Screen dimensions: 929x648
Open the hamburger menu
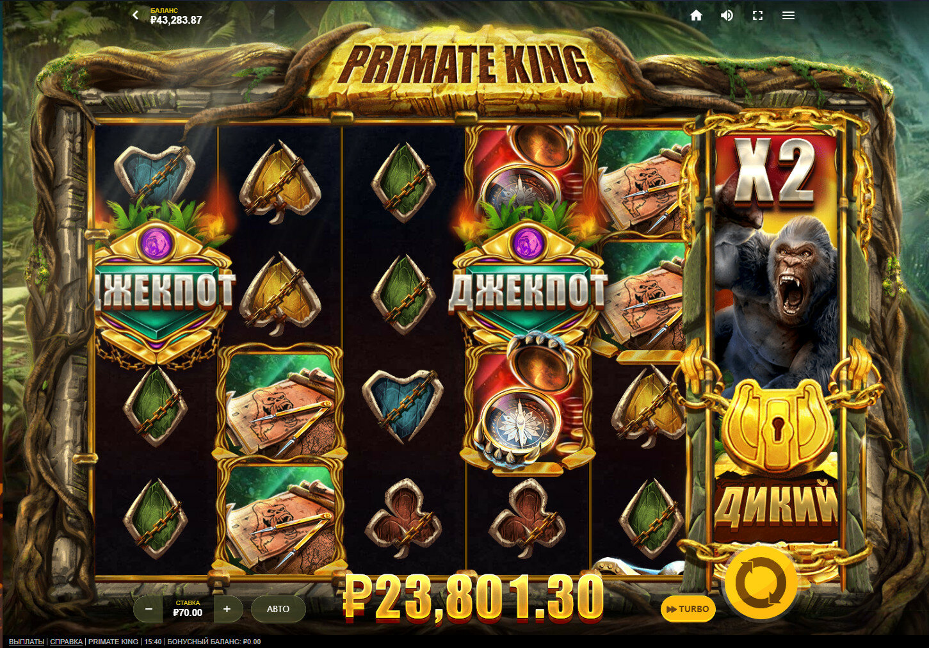click(788, 15)
